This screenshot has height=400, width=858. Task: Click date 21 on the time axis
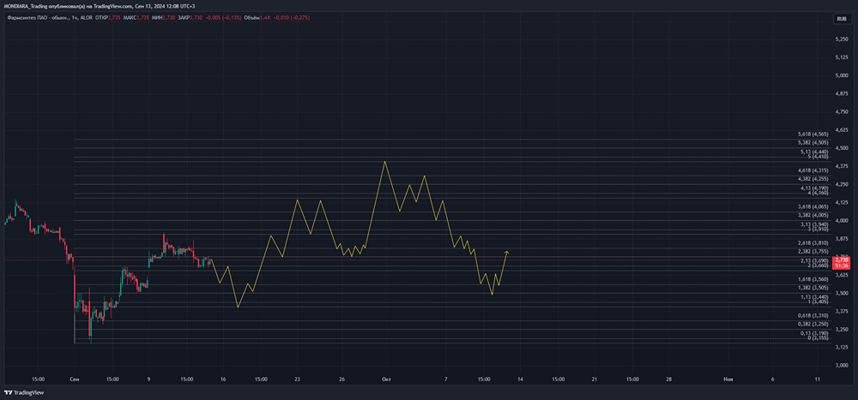click(595, 379)
